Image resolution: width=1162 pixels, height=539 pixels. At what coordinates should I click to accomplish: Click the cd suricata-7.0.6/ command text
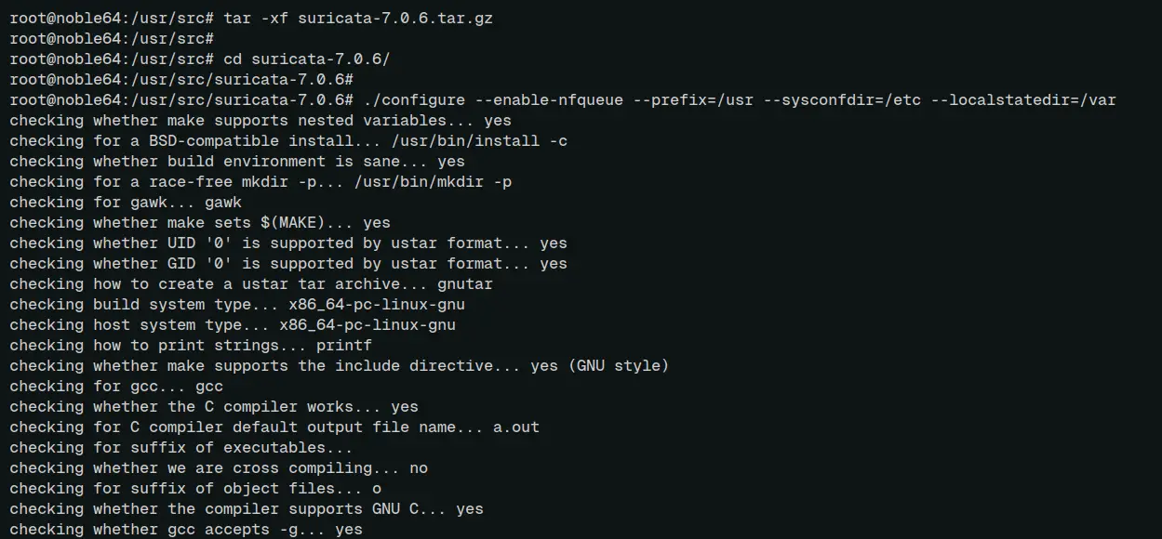click(307, 59)
